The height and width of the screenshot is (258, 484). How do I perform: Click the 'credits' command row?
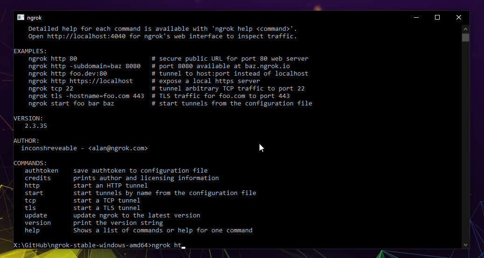pyautogui.click(x=122, y=178)
